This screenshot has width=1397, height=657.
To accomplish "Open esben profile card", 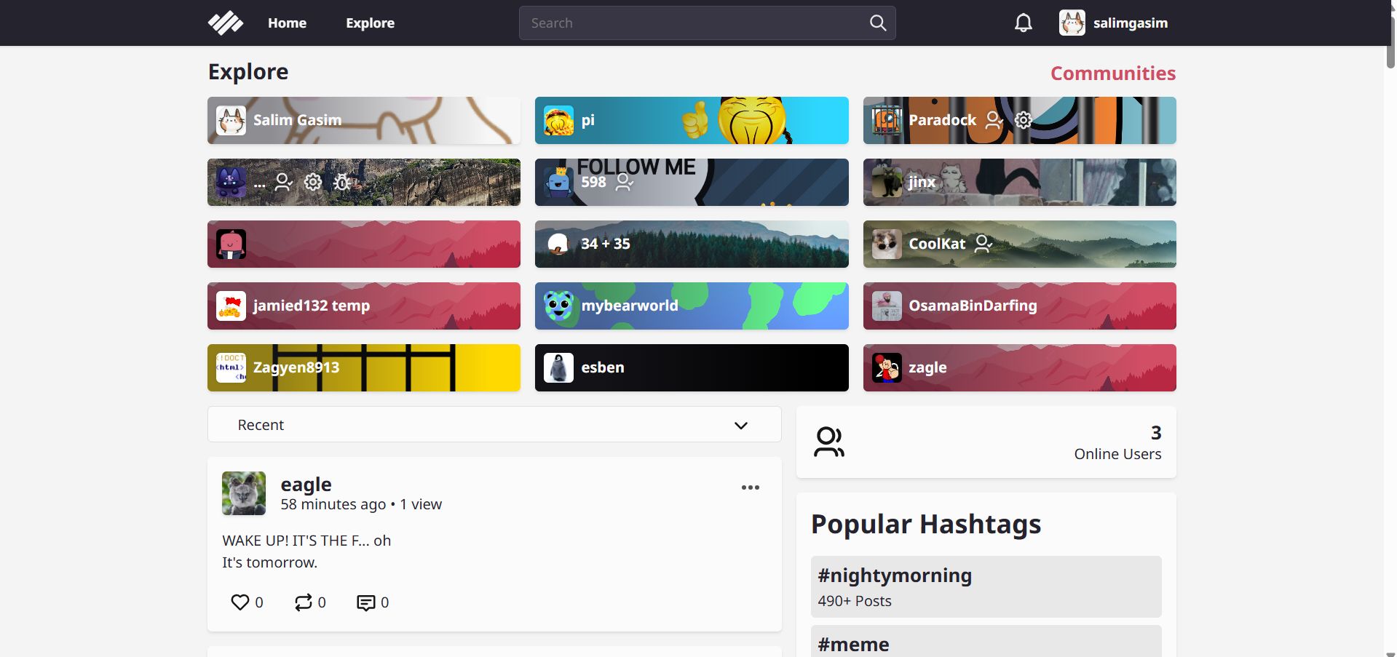I will tap(692, 367).
